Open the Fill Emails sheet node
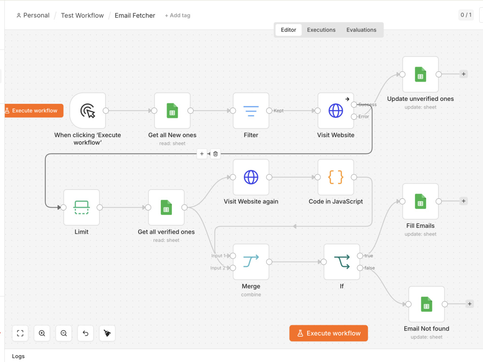This screenshot has height=362, width=483. click(421, 201)
